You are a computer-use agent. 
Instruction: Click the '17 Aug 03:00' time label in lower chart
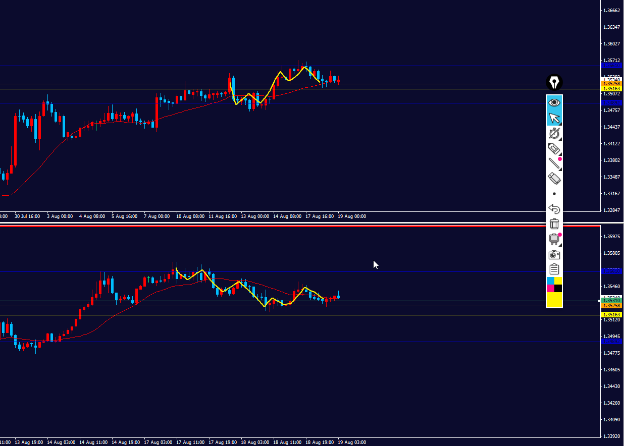coord(158,442)
